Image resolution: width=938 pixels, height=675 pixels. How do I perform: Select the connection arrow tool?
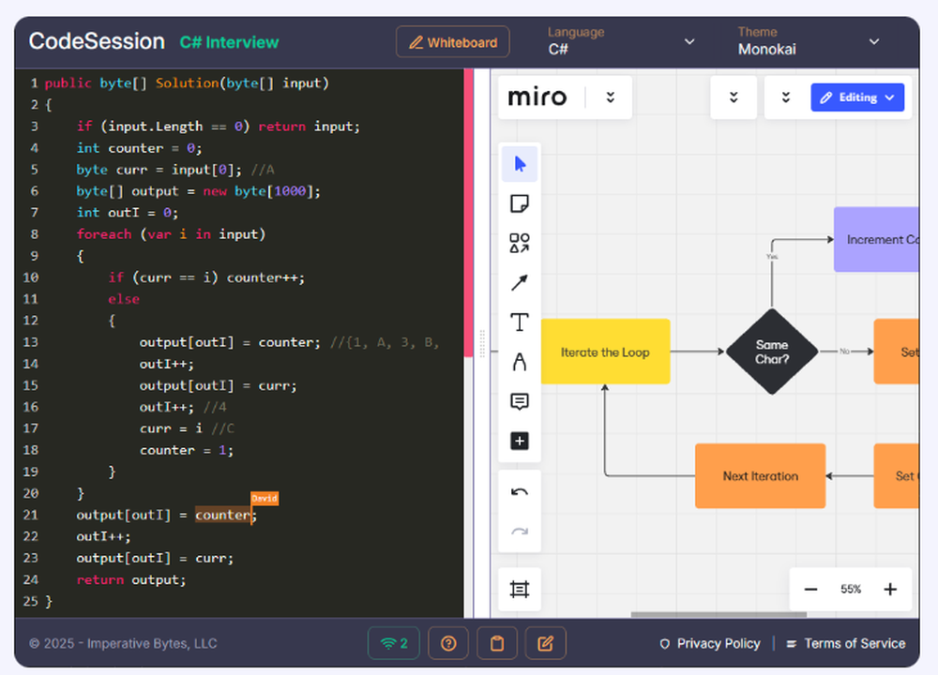click(520, 282)
